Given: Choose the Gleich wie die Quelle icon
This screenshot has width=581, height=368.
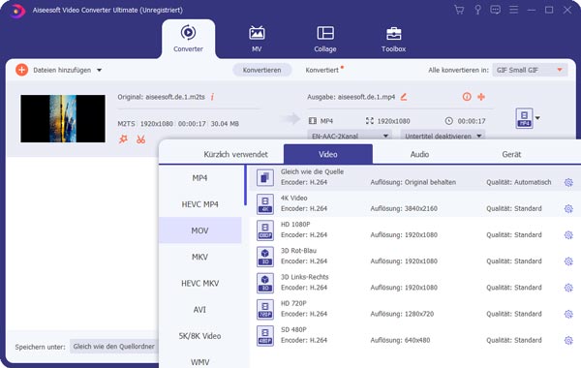Looking at the screenshot, I should [265, 177].
